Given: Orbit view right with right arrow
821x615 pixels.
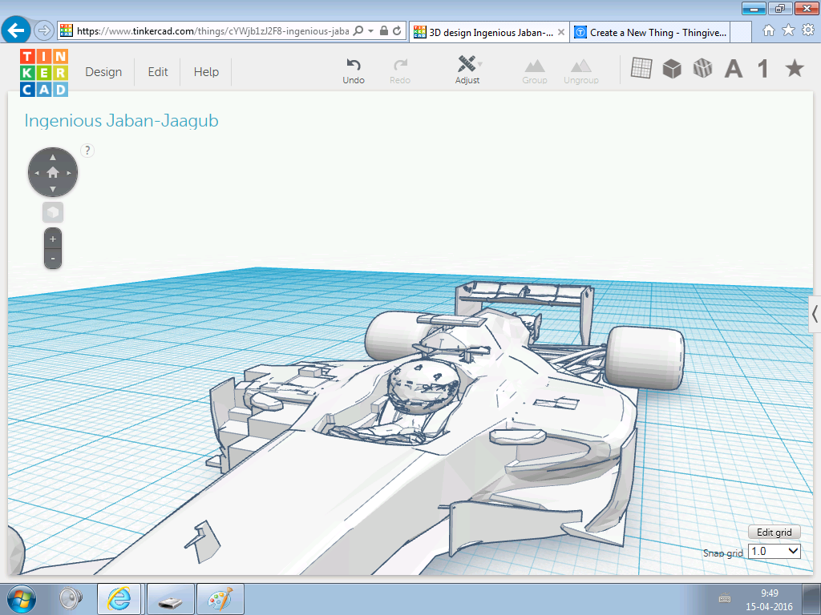Looking at the screenshot, I should [69, 173].
